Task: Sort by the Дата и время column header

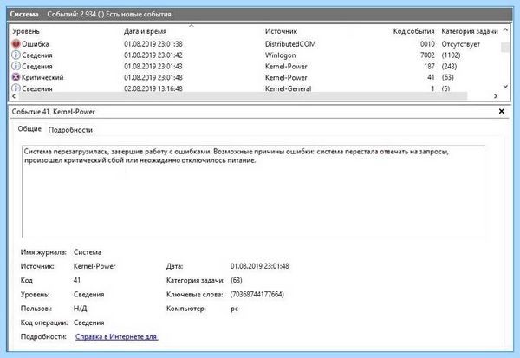Action: point(145,31)
